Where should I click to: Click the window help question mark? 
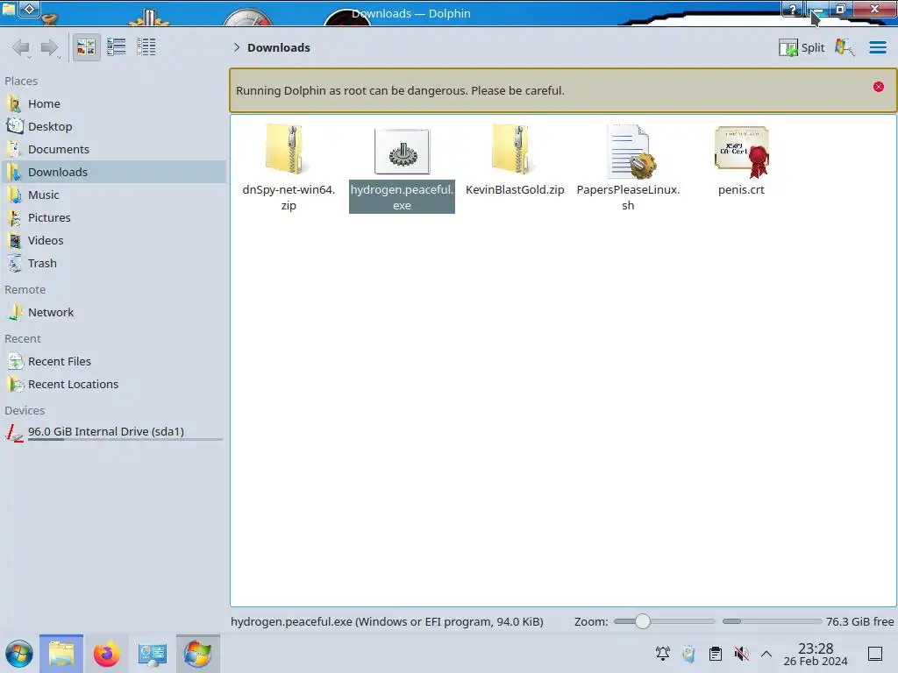(793, 9)
